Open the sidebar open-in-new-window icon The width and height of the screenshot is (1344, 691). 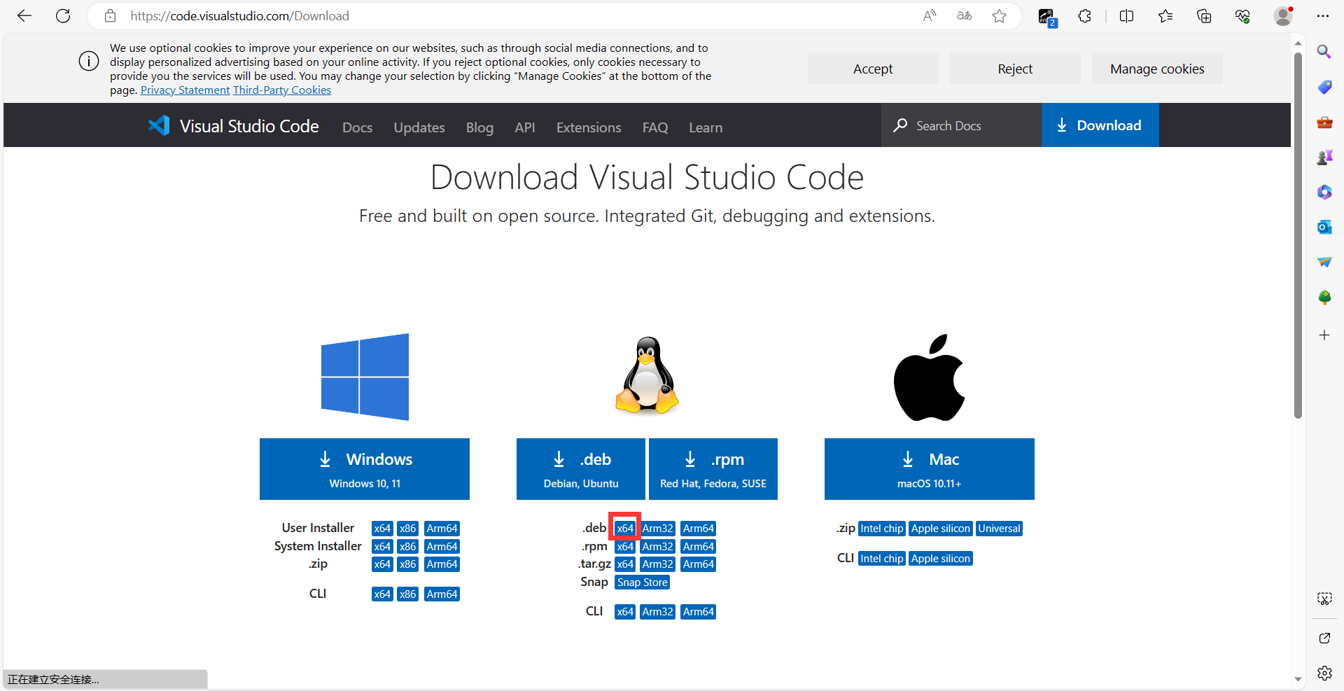[1324, 638]
